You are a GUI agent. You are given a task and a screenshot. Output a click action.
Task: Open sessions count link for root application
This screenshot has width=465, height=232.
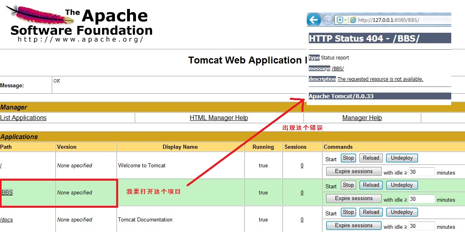pos(302,165)
